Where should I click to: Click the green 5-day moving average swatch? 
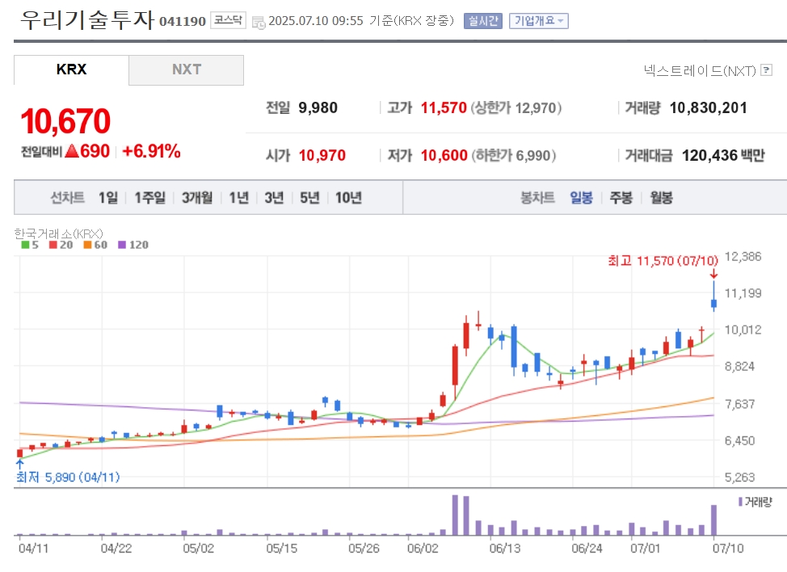coord(25,245)
